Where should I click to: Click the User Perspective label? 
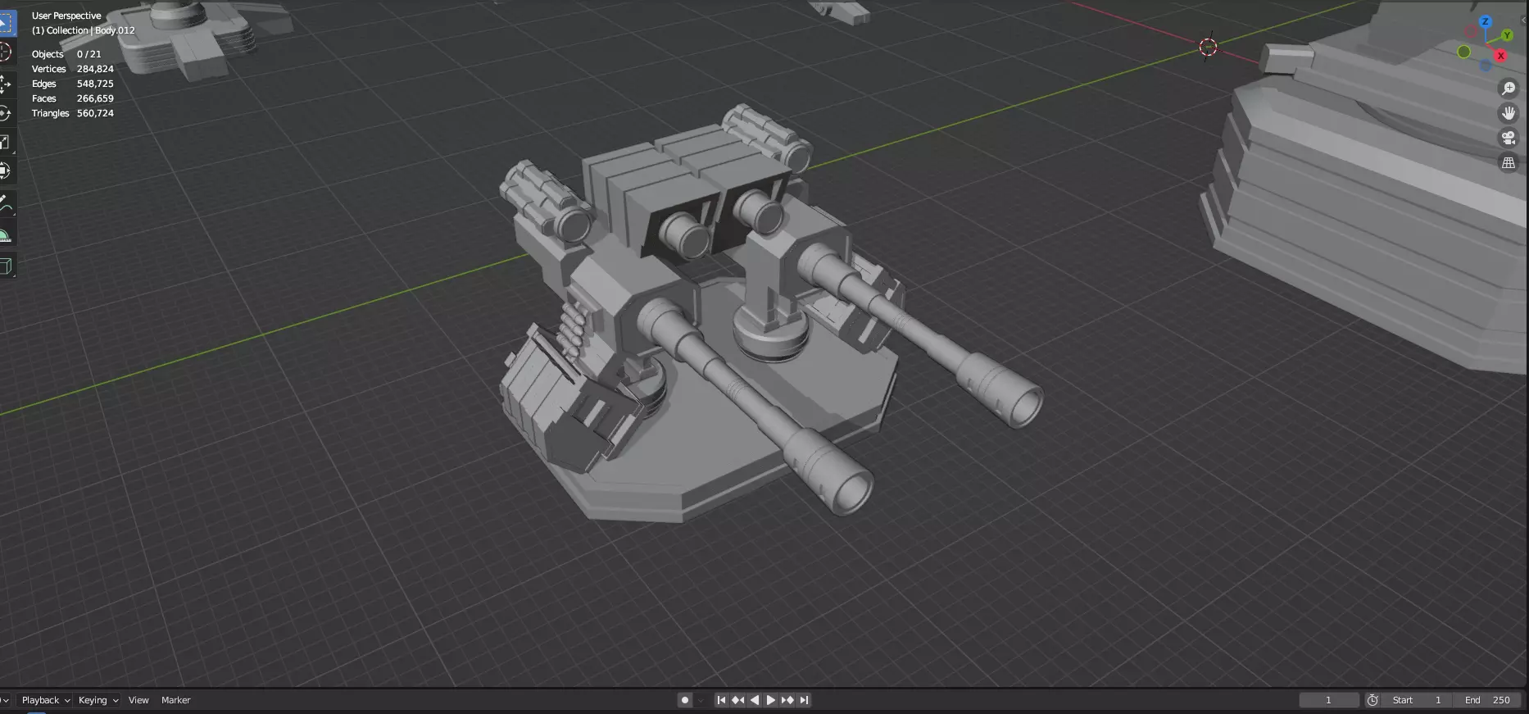(x=66, y=16)
